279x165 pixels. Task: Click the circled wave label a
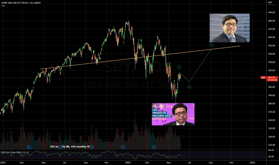[x=179, y=67]
